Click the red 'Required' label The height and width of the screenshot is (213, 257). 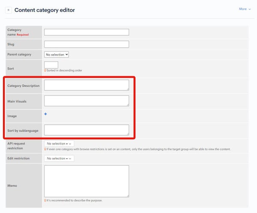(x=23, y=35)
